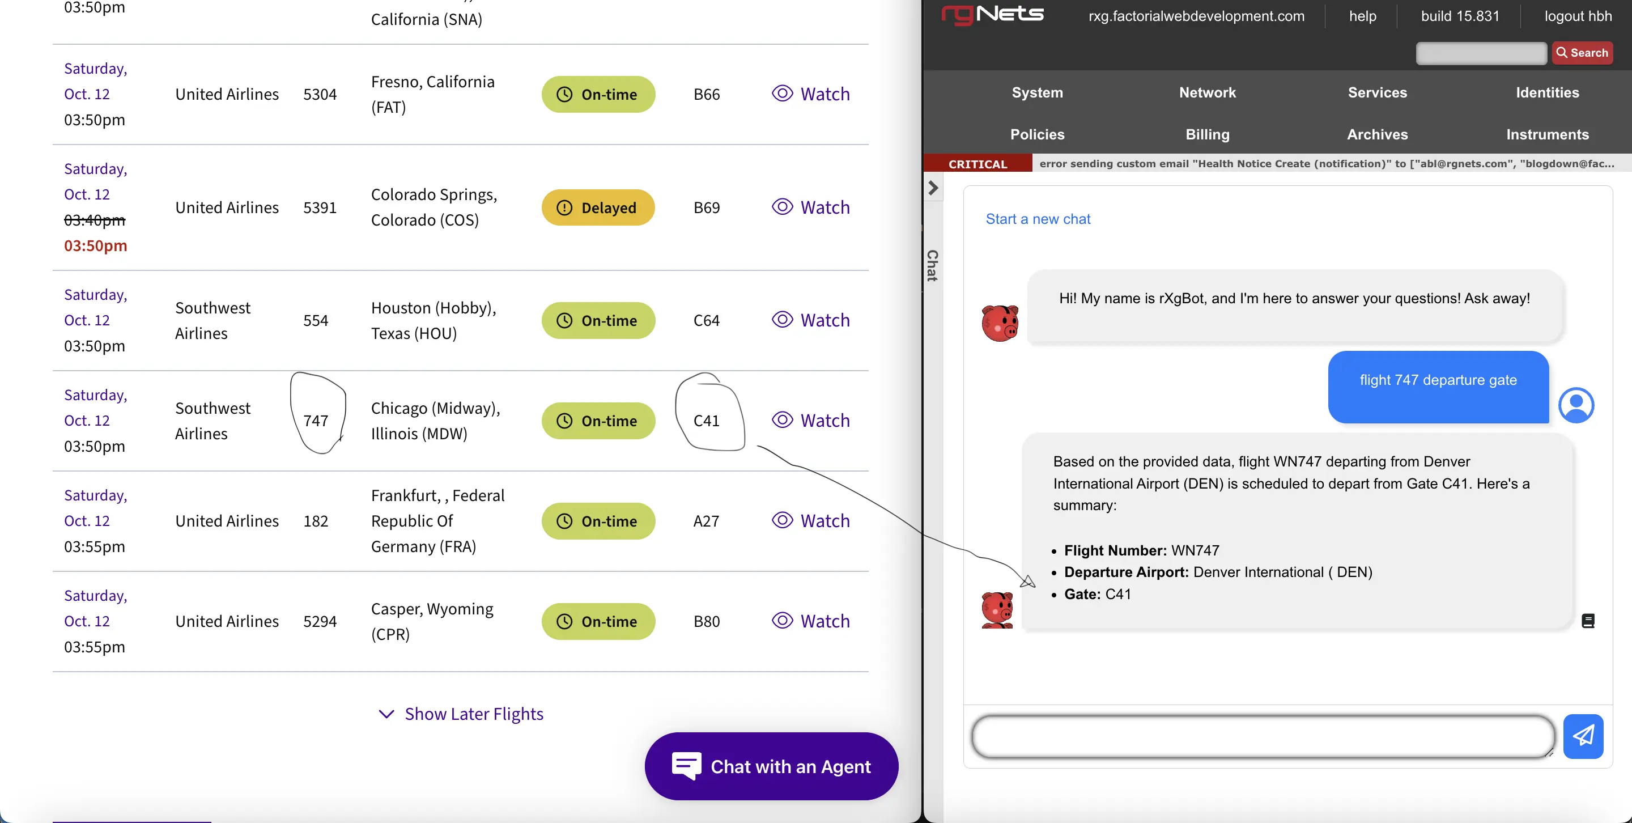The height and width of the screenshot is (823, 1632).
Task: Select gate C41 cell
Action: [707, 421]
